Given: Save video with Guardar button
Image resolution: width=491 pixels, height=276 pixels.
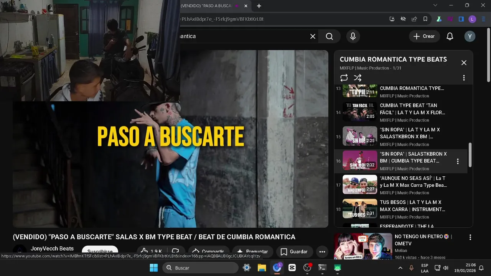Looking at the screenshot, I should click(294, 251).
